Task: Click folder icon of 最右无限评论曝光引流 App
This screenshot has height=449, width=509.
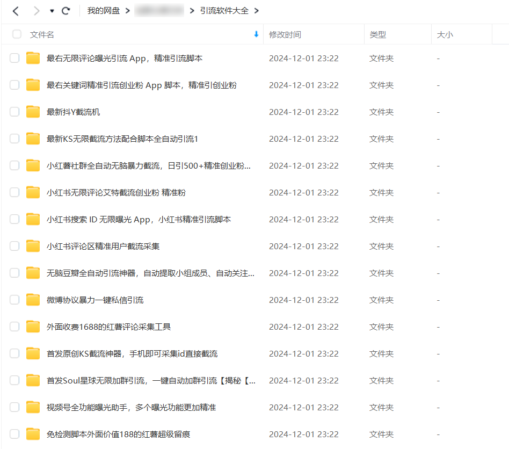Action: click(33, 58)
